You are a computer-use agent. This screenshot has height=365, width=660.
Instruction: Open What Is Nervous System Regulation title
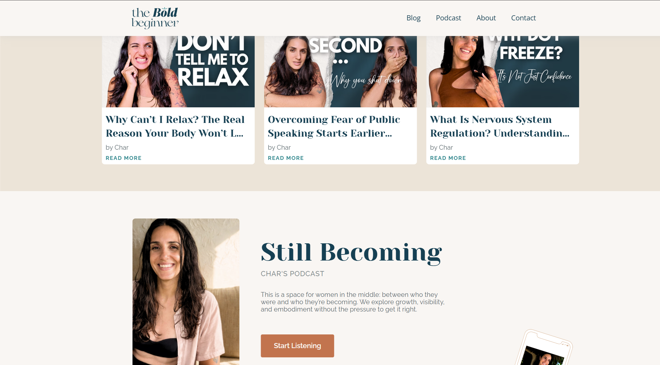pos(499,126)
